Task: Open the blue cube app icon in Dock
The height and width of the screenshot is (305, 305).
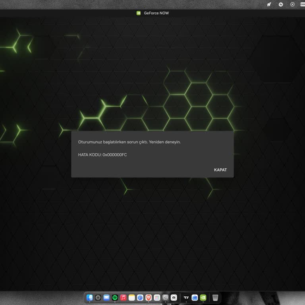Action: [195, 297]
